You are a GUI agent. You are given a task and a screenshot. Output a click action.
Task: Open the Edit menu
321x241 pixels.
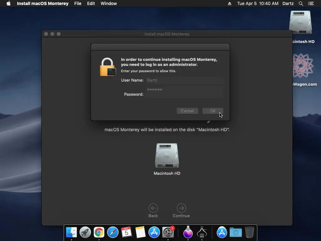(91, 3)
